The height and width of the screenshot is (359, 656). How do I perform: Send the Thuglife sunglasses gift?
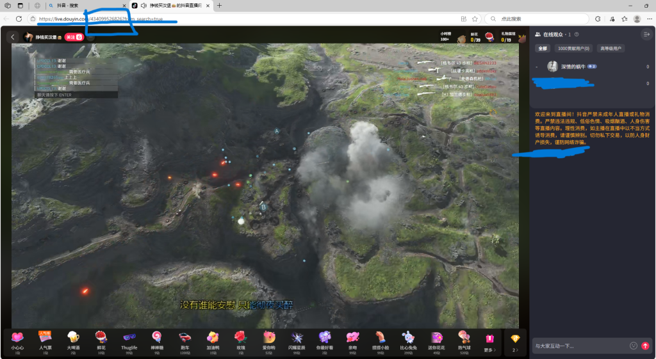pyautogui.click(x=129, y=342)
